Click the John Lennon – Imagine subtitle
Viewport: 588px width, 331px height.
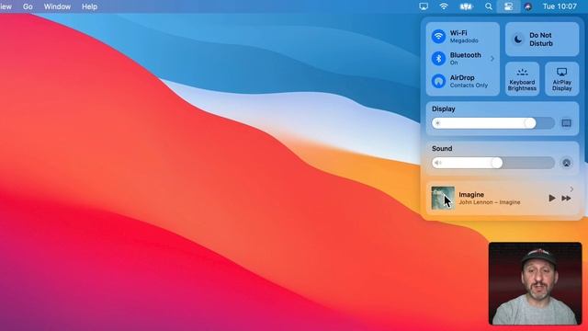490,202
